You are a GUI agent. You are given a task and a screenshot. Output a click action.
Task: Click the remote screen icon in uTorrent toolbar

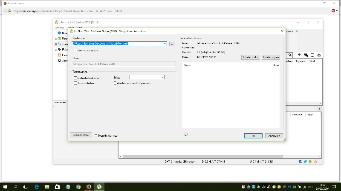(x=312, y=55)
